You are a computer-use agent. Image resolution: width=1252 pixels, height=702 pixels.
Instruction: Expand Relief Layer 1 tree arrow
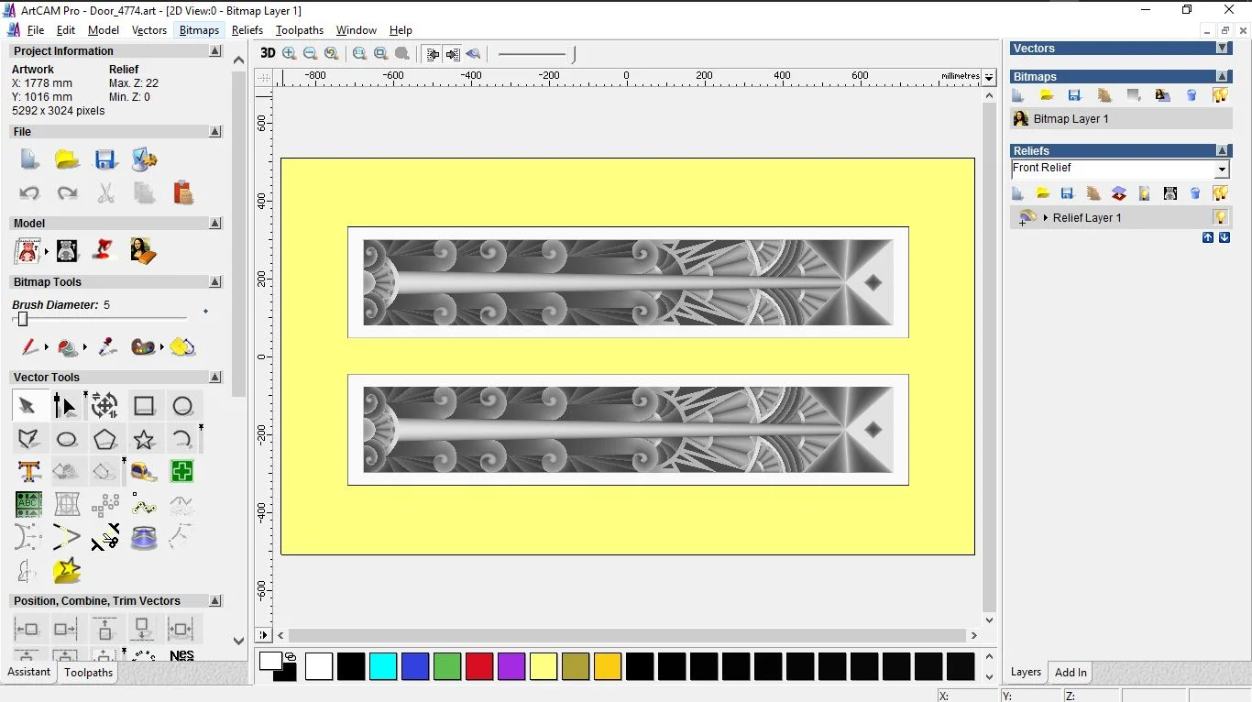pyautogui.click(x=1046, y=218)
